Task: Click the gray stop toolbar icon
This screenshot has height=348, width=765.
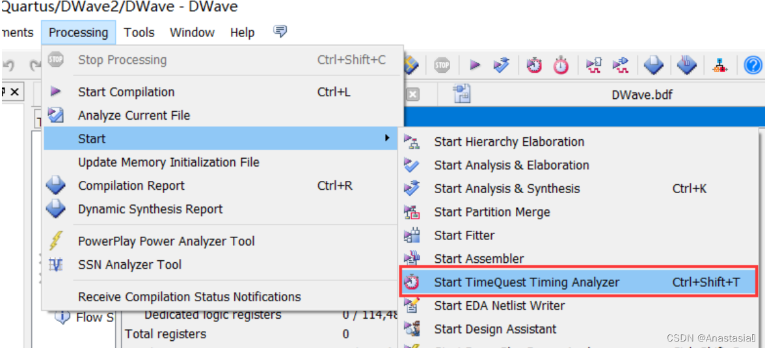Action: pos(442,65)
